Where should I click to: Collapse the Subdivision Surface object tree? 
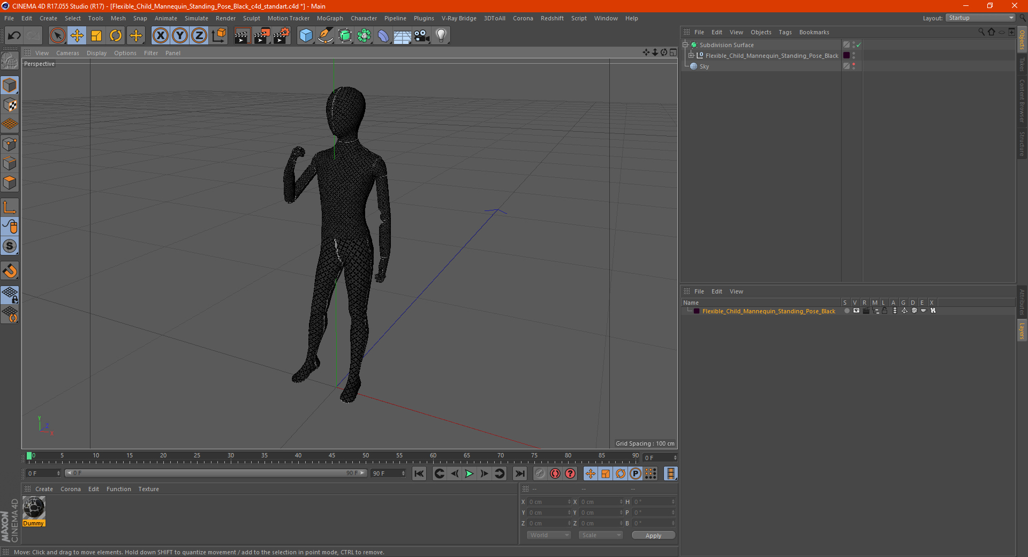click(685, 45)
